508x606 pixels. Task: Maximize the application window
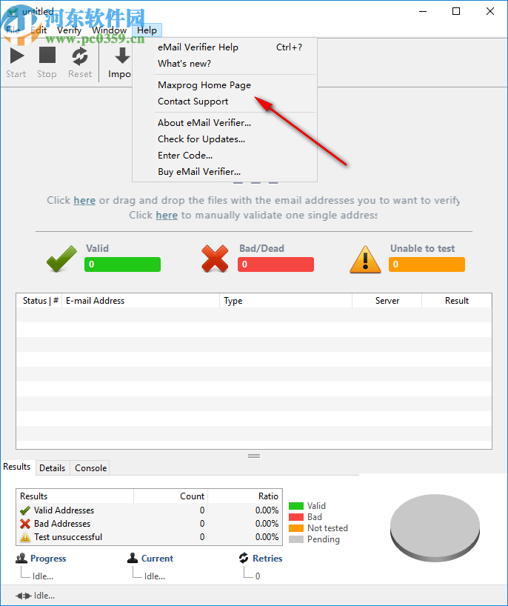pos(456,11)
